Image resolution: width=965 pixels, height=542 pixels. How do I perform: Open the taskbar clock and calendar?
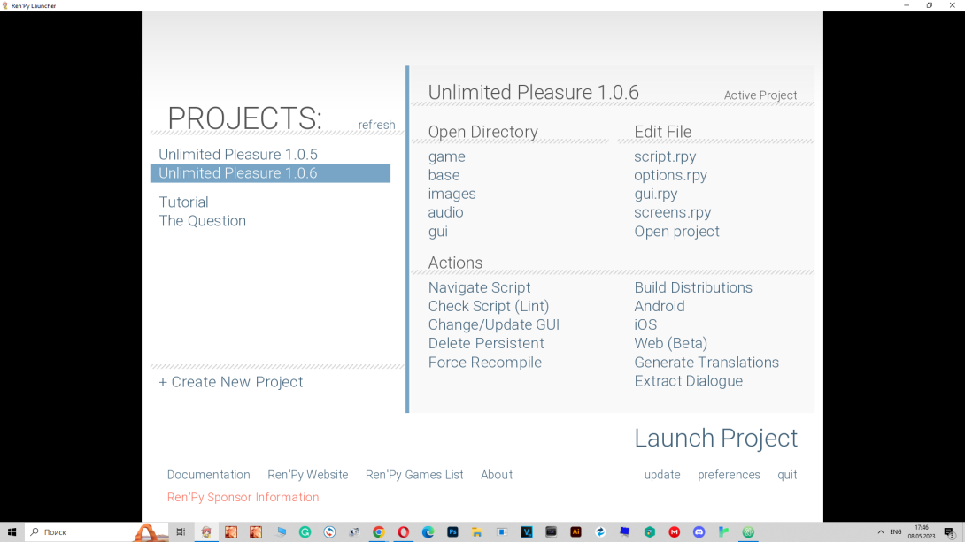(922, 532)
